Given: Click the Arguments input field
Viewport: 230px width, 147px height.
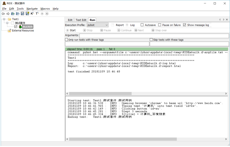Looking at the screenshot, I should [x=154, y=36].
